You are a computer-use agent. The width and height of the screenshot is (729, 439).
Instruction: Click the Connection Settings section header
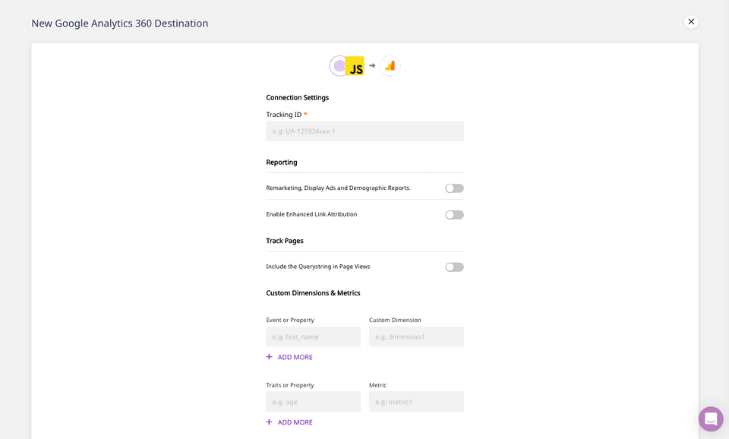[x=297, y=97]
